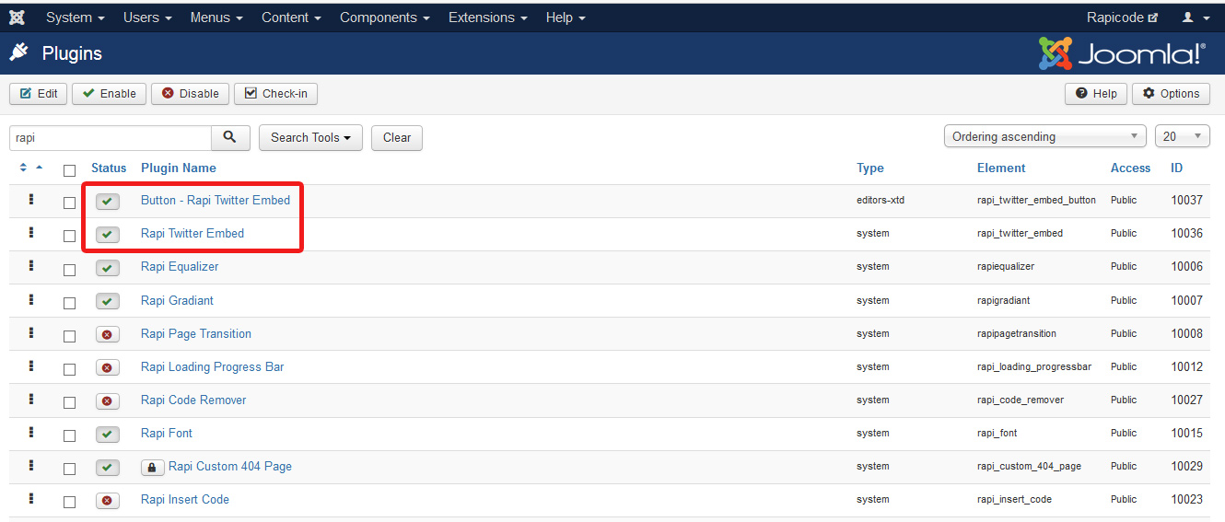Image resolution: width=1225 pixels, height=522 pixels.
Task: Enable Rapi Code Remover status icon
Action: [x=108, y=401]
